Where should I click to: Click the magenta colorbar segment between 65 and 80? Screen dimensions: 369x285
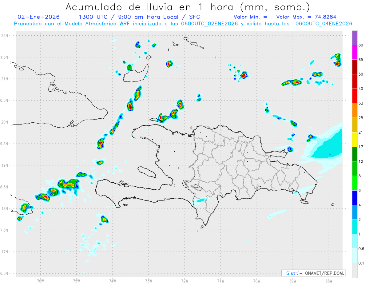tap(355, 53)
